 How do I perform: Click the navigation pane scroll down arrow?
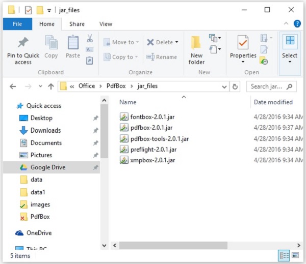(x=104, y=246)
